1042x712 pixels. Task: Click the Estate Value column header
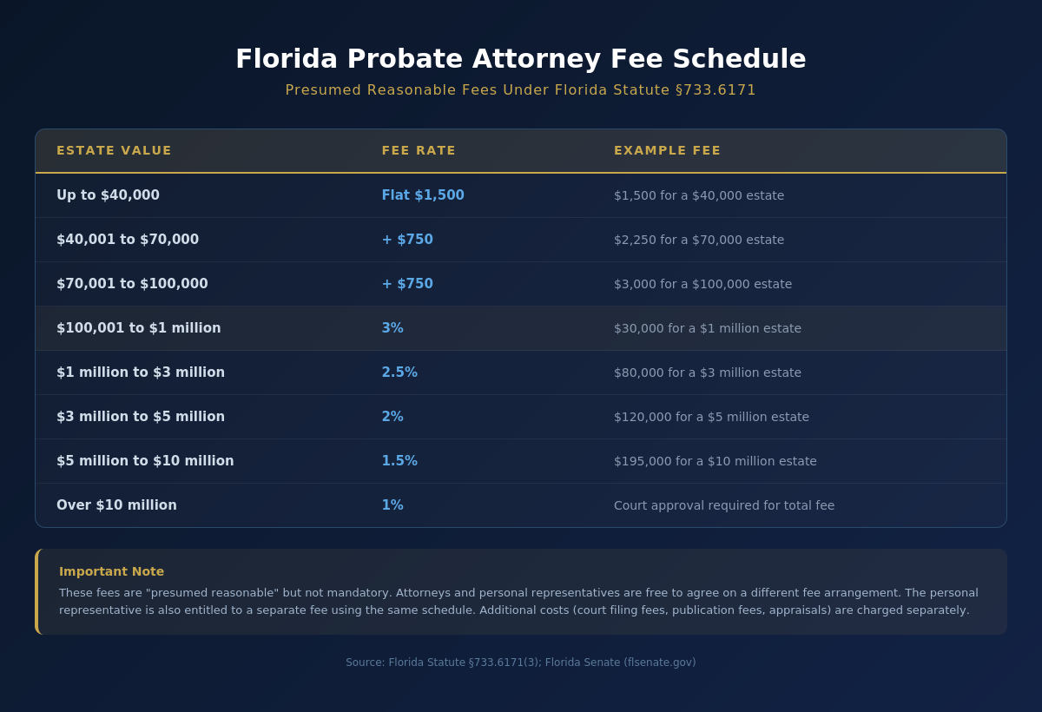point(114,150)
